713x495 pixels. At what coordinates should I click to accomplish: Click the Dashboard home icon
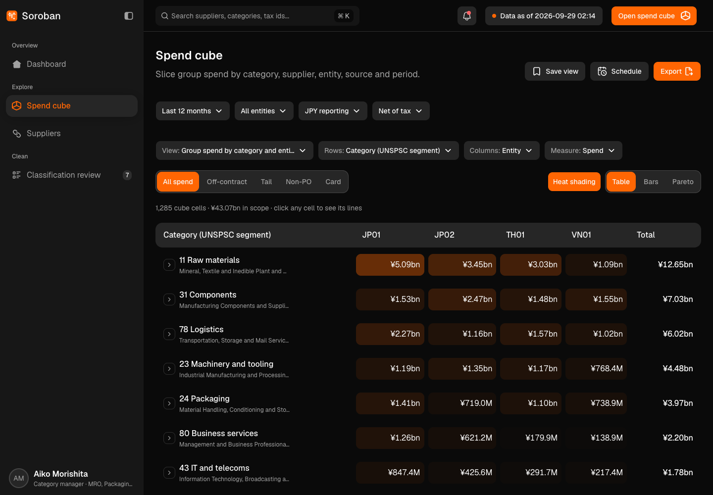click(x=17, y=64)
